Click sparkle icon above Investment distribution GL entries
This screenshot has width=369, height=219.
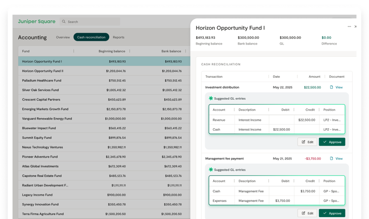point(210,98)
